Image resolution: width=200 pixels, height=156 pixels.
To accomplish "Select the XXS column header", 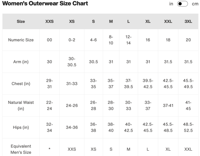I will tap(49, 22).
